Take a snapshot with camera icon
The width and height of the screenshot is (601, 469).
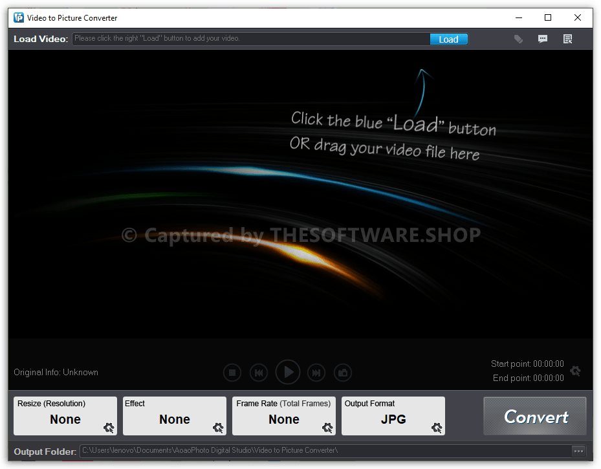point(343,373)
